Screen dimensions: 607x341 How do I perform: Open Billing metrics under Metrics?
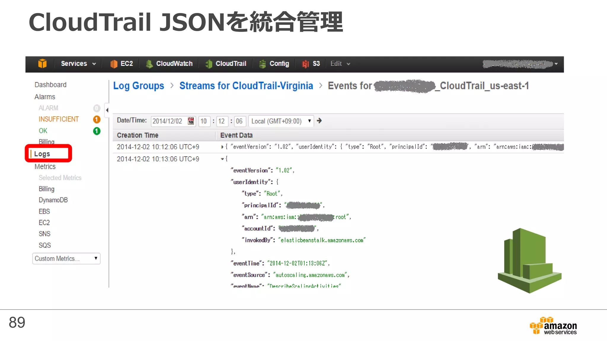click(x=47, y=189)
